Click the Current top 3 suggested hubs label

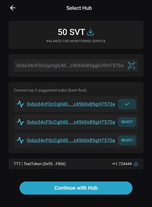[x=50, y=90]
